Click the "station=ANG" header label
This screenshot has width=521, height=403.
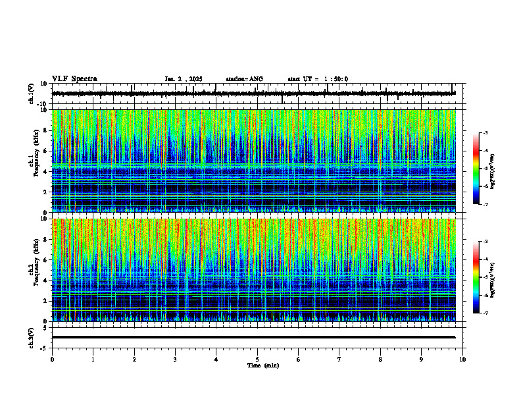245,79
